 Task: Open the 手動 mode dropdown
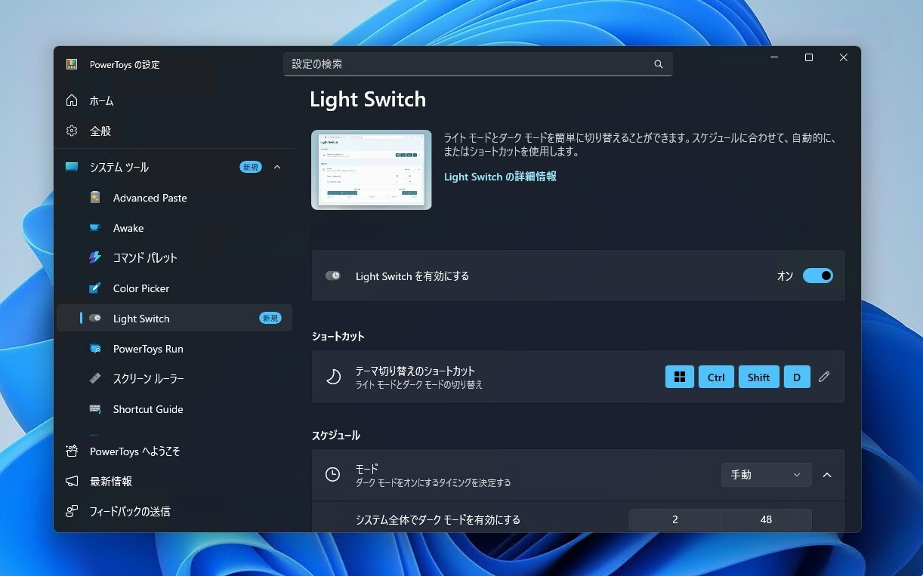coord(766,475)
